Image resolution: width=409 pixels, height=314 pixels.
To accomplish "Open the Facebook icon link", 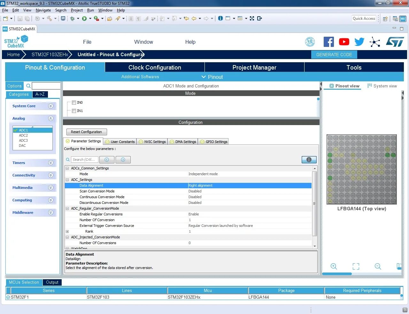I will point(328,42).
